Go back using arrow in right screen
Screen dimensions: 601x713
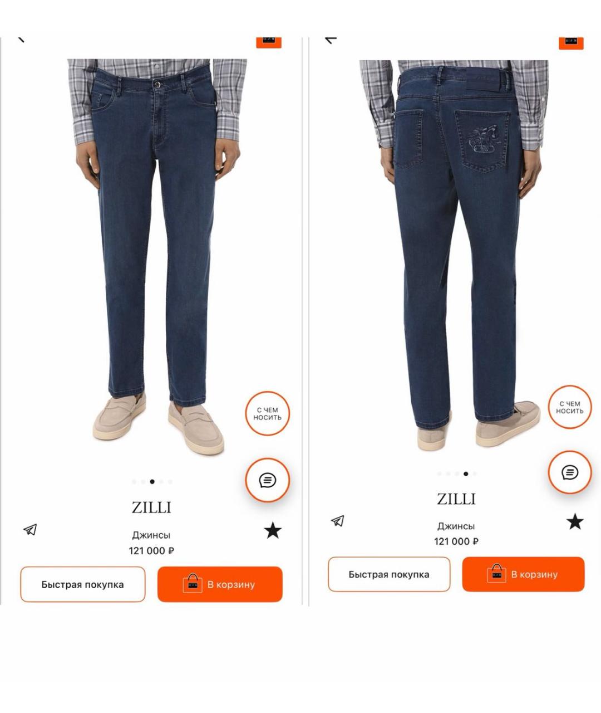click(x=331, y=39)
